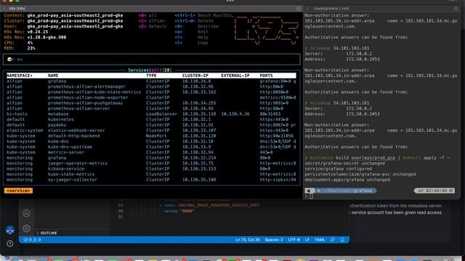Select the prometheus-alfian-pushgateway row
This screenshot has height=261, width=465.
pos(151,103)
